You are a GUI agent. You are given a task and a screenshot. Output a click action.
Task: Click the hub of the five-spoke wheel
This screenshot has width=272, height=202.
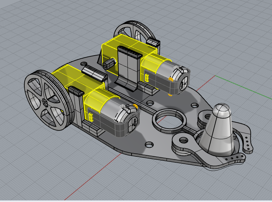[x=45, y=102]
